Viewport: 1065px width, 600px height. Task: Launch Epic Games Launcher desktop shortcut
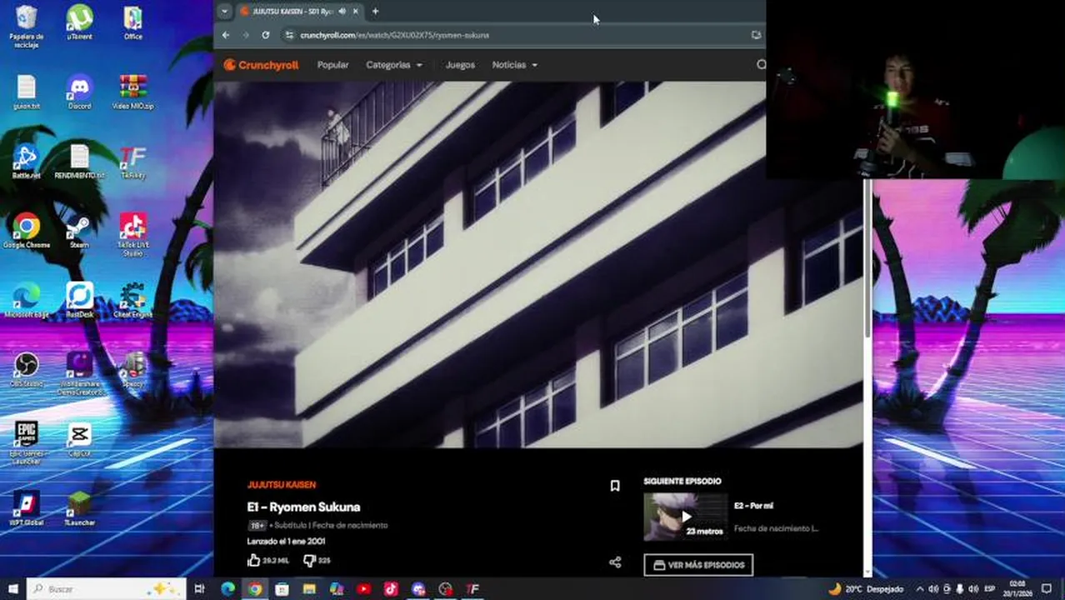click(x=27, y=442)
